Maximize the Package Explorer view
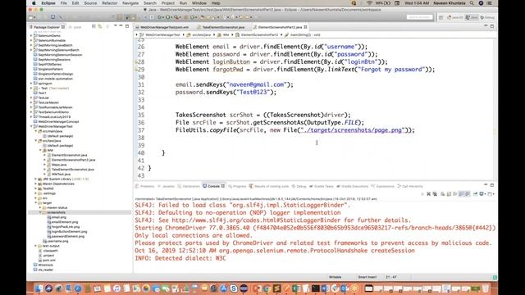The image size is (525, 295). point(127,26)
